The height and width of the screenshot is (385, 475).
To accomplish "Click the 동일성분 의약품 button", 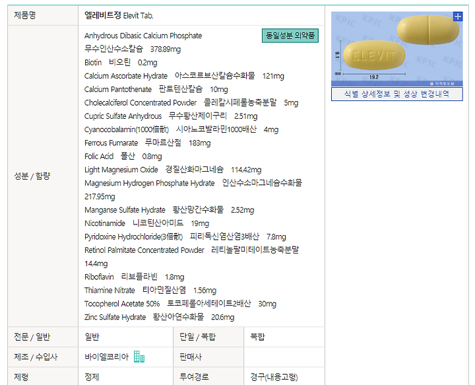I will point(290,36).
